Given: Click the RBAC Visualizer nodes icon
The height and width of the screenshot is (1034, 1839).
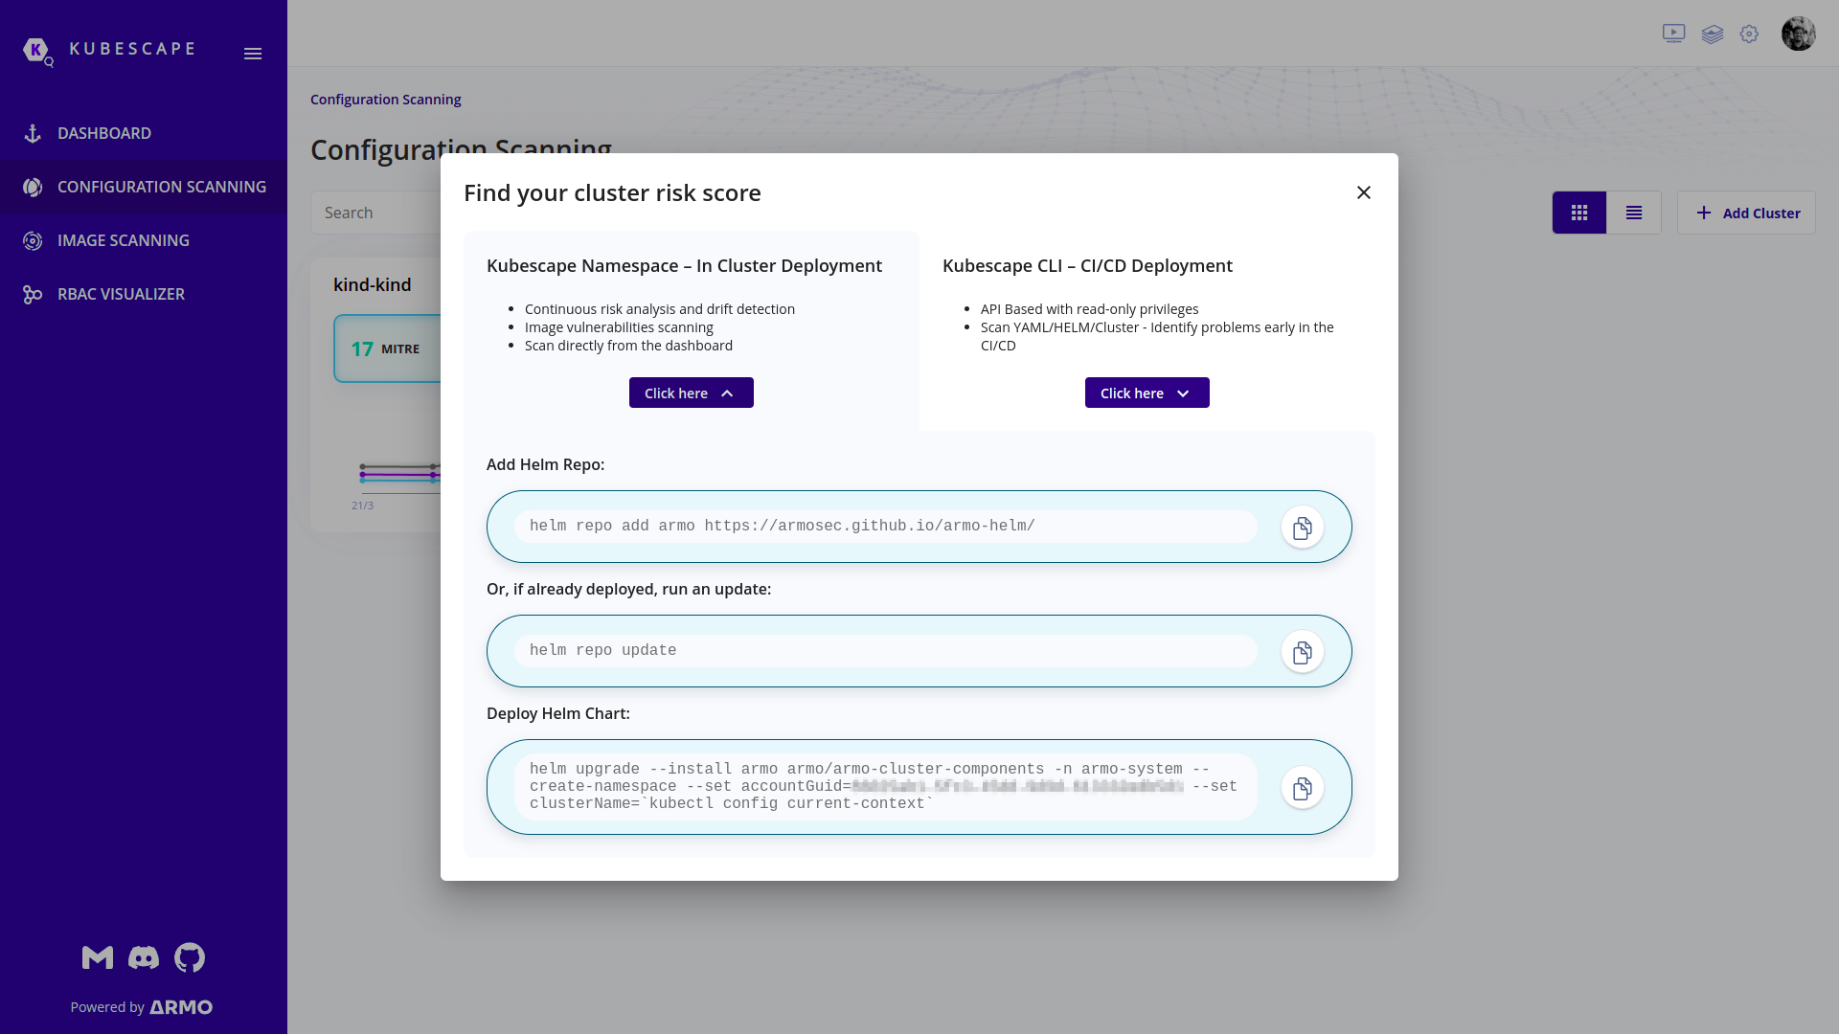Looking at the screenshot, I should pyautogui.click(x=33, y=294).
